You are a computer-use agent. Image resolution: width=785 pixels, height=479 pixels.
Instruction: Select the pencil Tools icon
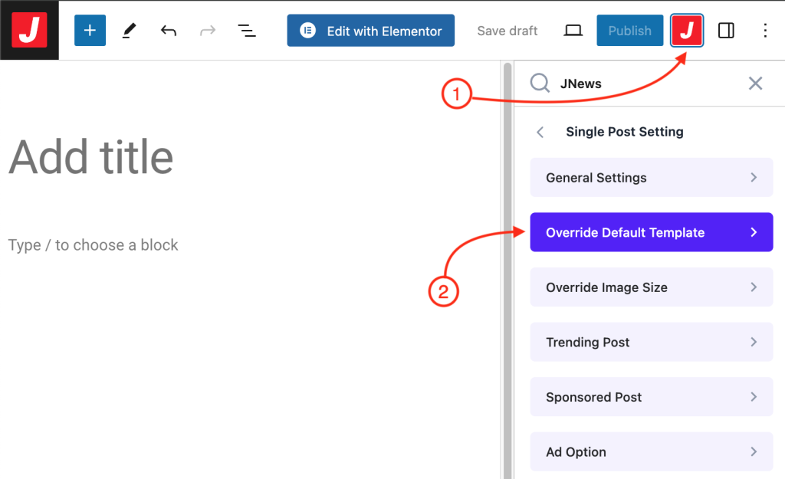130,31
